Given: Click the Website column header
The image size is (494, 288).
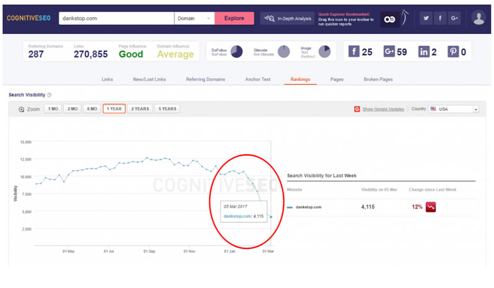Looking at the screenshot, I should (295, 190).
